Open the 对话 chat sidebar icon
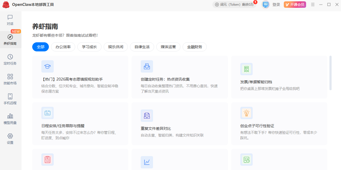 10,17
